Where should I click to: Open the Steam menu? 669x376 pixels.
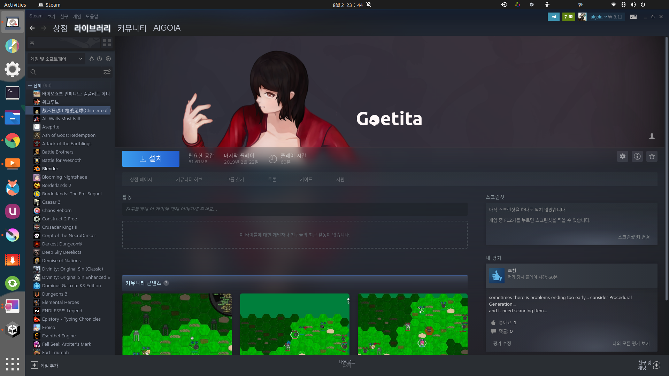36,16
